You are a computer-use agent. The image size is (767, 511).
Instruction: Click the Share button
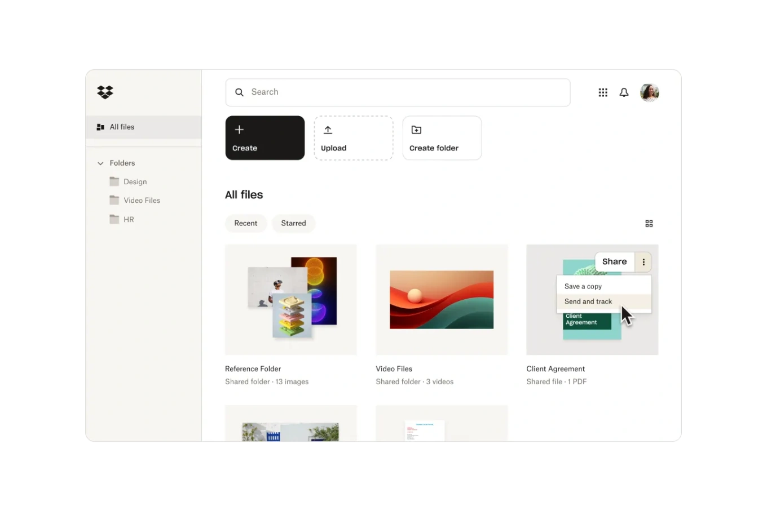click(x=614, y=261)
